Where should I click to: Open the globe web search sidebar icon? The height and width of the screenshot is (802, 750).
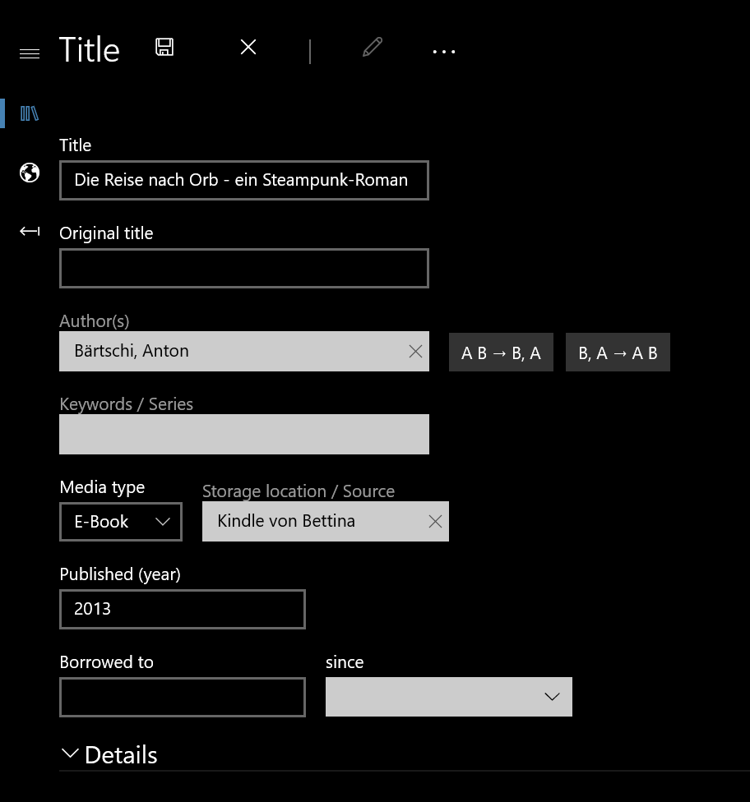[29, 173]
